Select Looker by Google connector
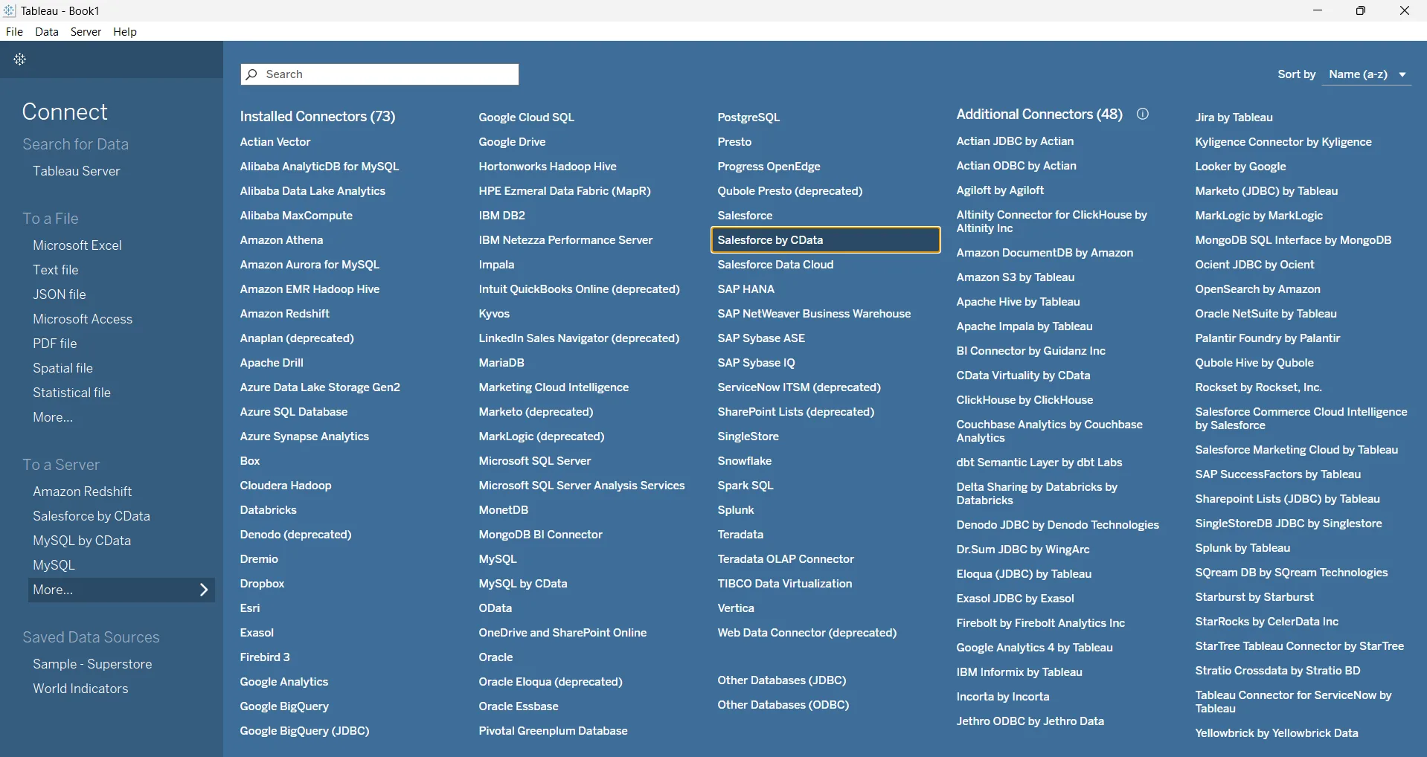 1240,167
